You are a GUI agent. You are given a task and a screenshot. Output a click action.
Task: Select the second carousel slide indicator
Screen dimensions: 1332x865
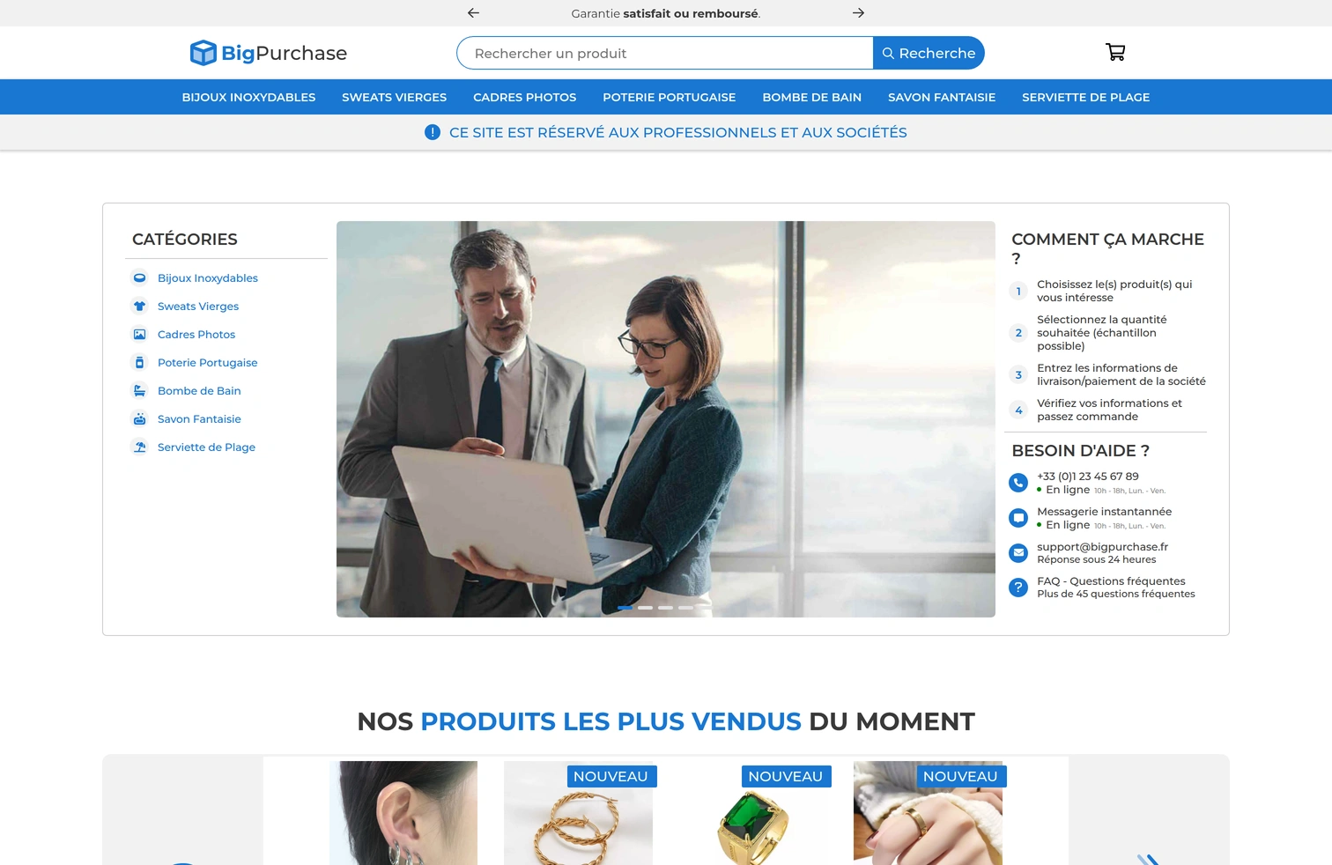[x=645, y=608]
